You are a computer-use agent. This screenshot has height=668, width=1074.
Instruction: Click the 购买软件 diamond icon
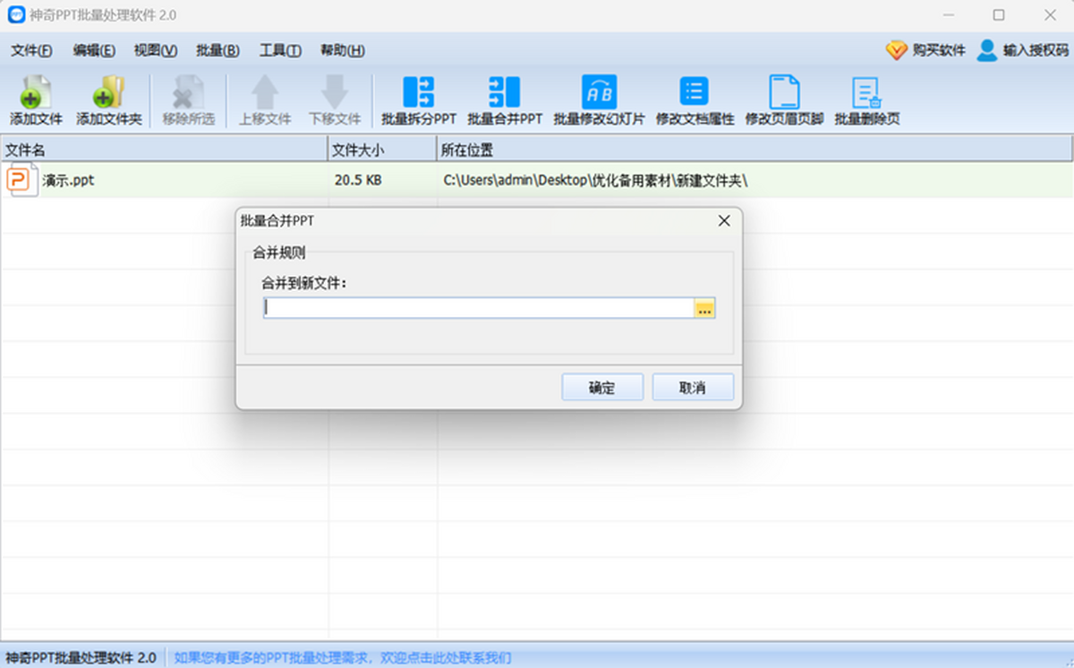[x=897, y=50]
